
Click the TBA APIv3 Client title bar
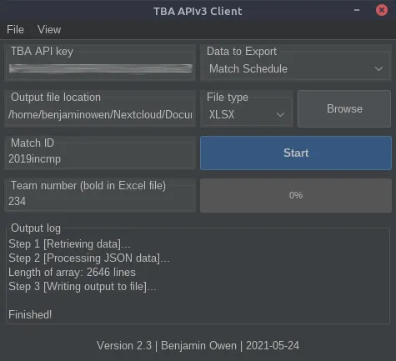[198, 11]
